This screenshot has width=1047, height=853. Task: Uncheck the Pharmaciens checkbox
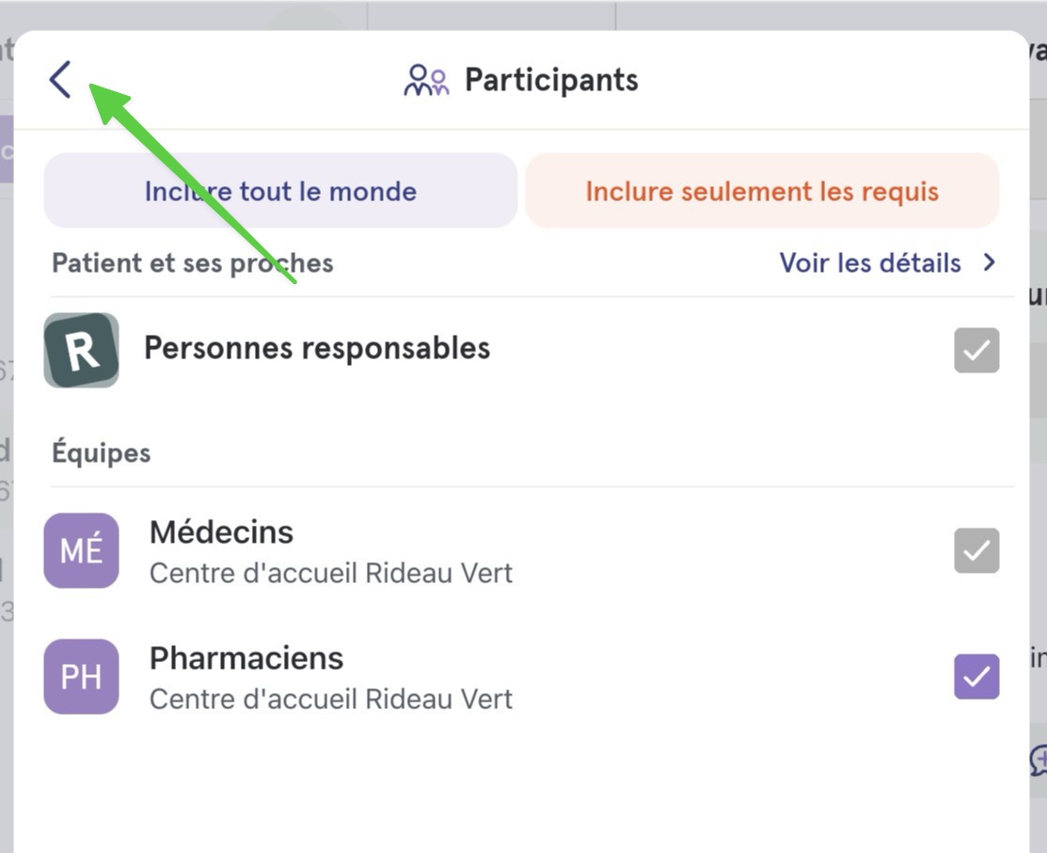pyautogui.click(x=976, y=677)
